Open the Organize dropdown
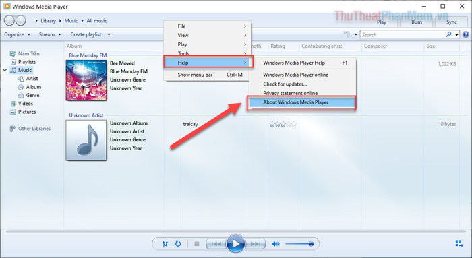The height and width of the screenshot is (258, 472). (x=17, y=34)
